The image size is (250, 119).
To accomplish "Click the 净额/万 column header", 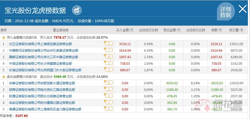I will (x=216, y=30).
